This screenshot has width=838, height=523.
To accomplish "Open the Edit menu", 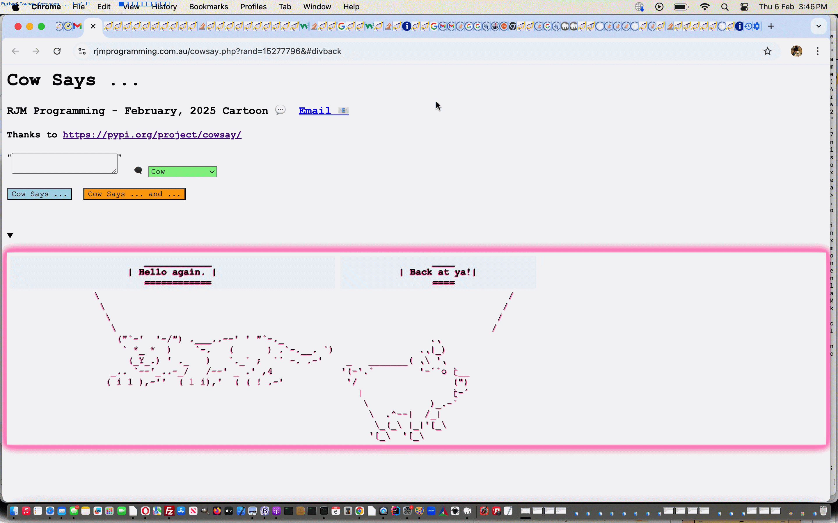I will (x=104, y=7).
